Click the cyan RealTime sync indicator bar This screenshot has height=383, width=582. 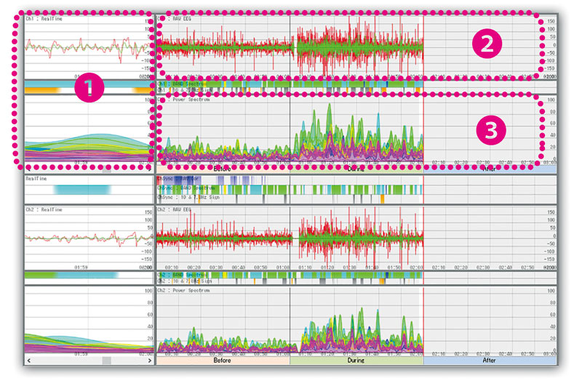coord(82,188)
